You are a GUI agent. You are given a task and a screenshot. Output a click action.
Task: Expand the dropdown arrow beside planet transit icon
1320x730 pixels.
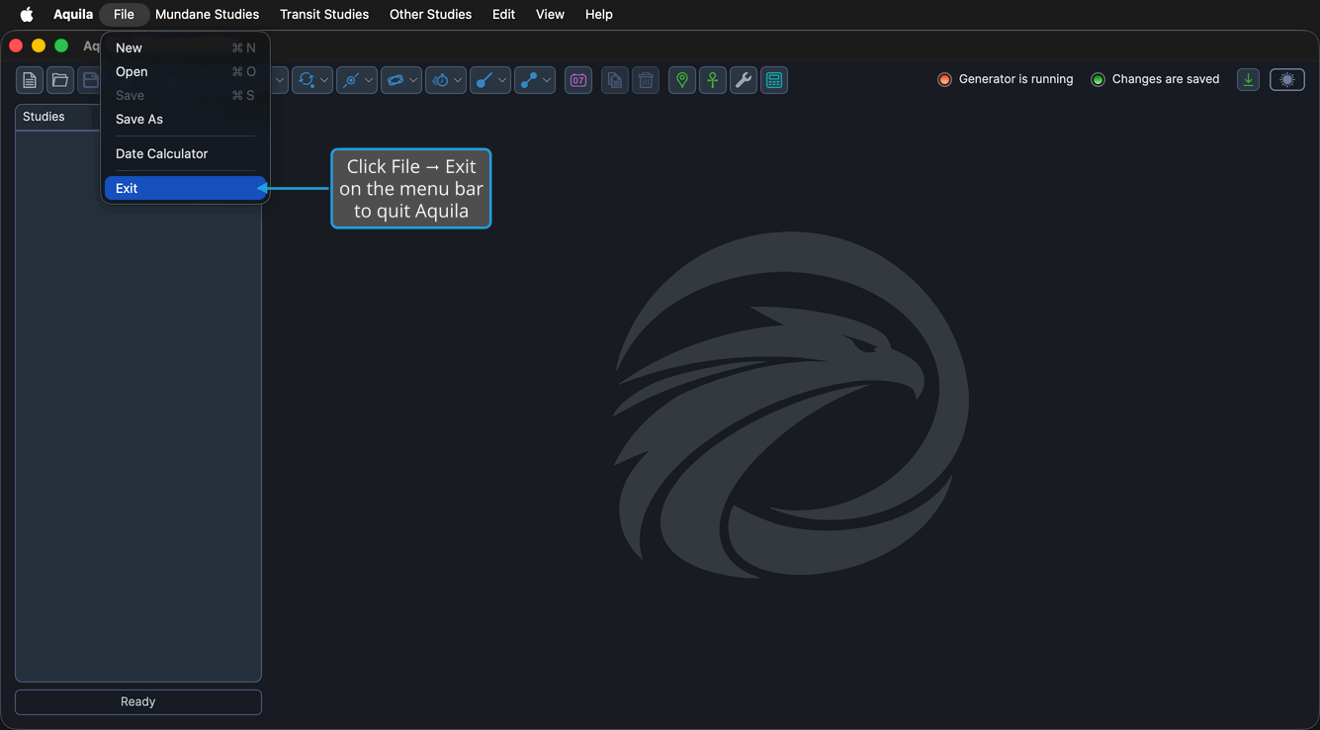click(369, 80)
